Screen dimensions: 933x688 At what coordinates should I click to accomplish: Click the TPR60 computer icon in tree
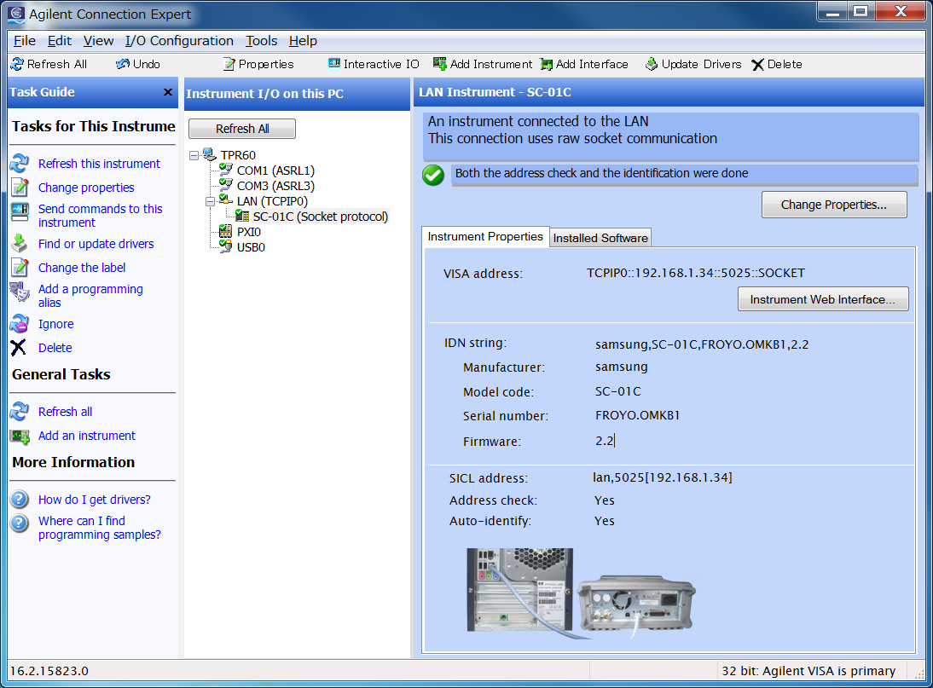210,154
